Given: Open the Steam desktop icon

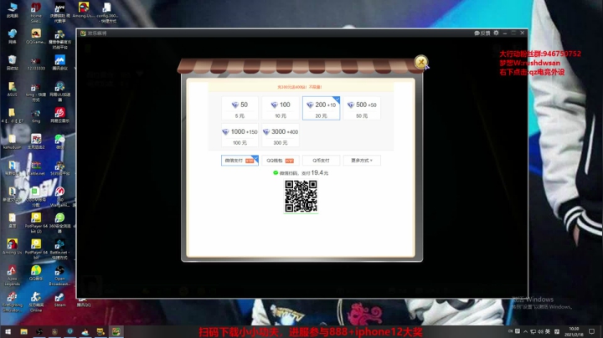Looking at the screenshot, I should [59, 300].
